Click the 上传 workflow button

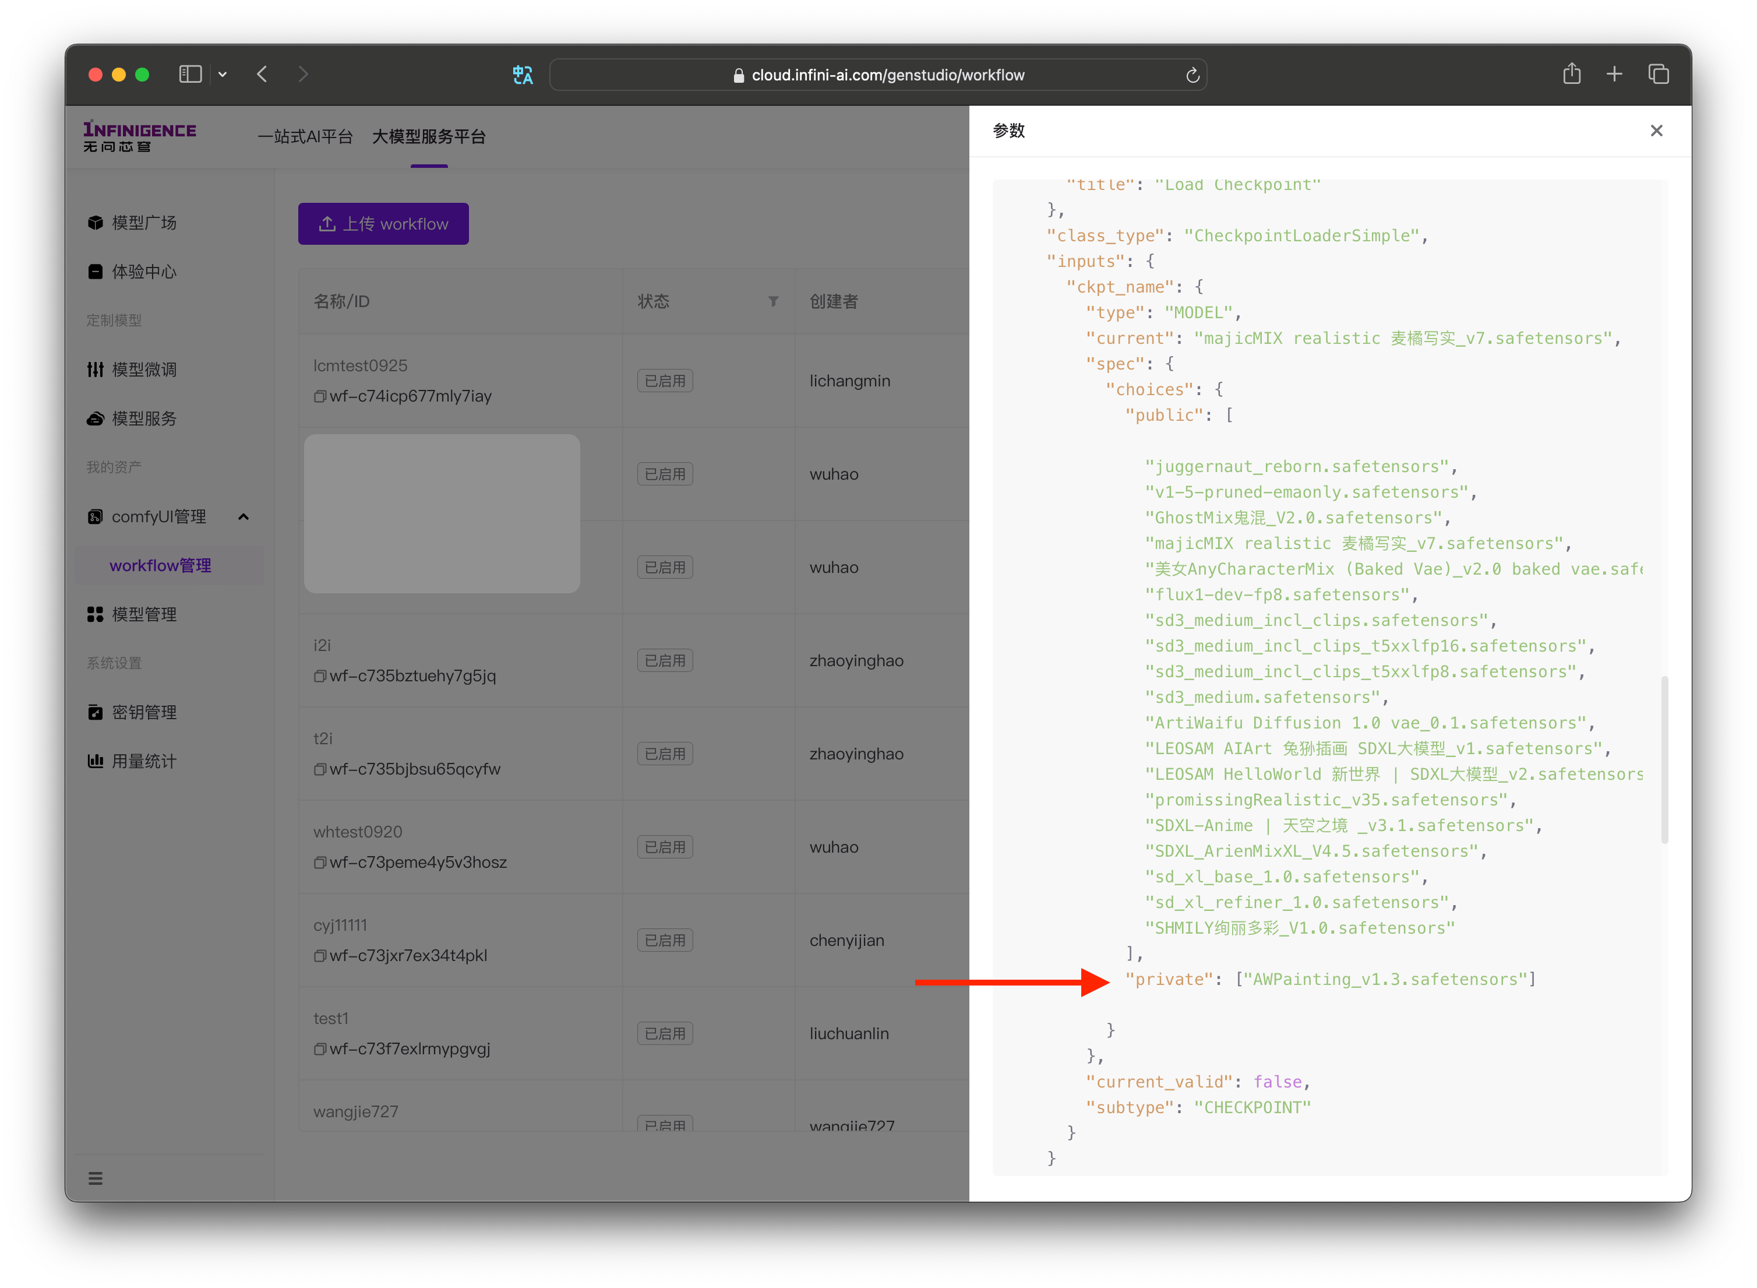pos(383,223)
